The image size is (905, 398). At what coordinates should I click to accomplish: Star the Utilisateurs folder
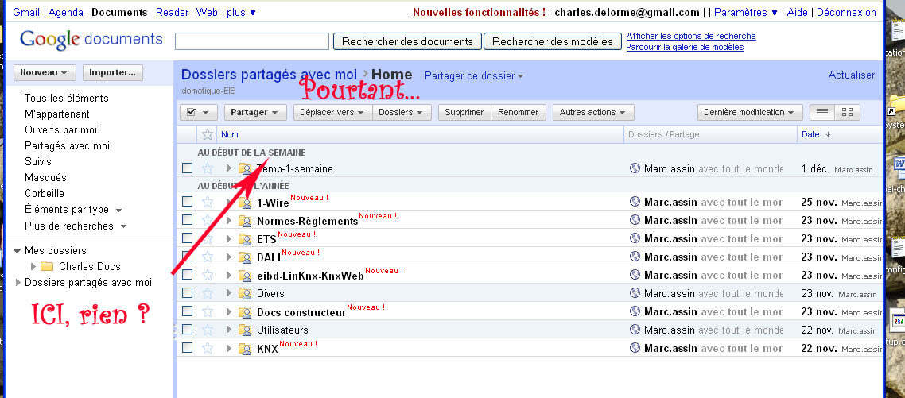click(x=208, y=330)
